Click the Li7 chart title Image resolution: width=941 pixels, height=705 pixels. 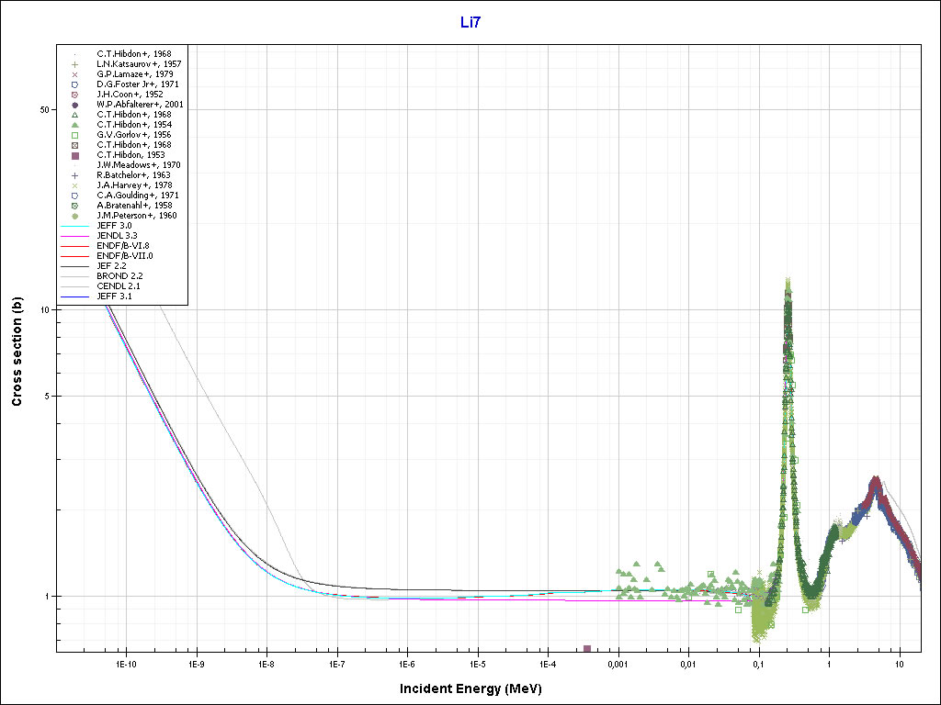[470, 23]
